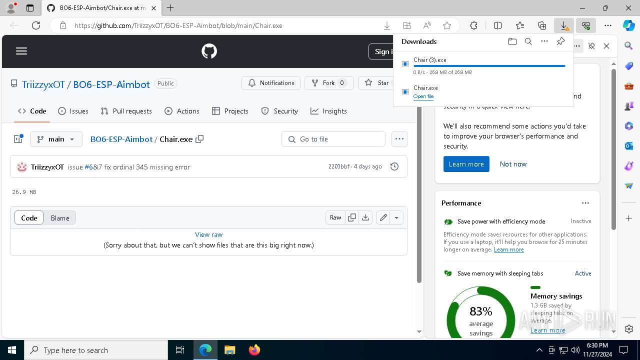
Task: Fork the BO6-ESP-Aimbot repository
Action: click(x=328, y=83)
